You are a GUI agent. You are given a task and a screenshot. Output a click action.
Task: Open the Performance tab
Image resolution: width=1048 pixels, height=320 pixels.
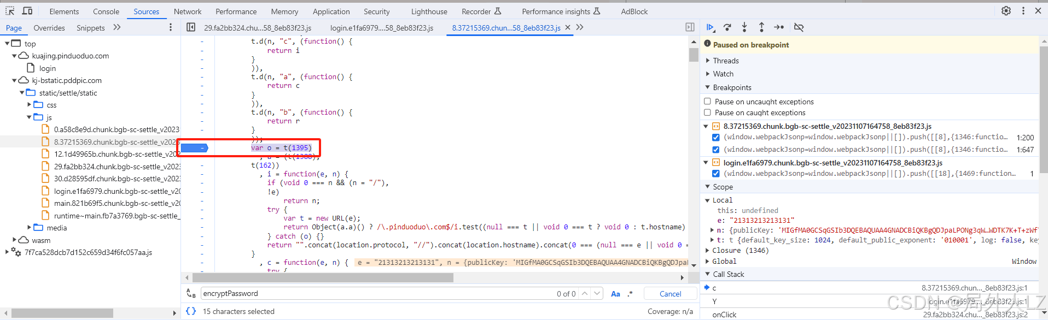(236, 11)
